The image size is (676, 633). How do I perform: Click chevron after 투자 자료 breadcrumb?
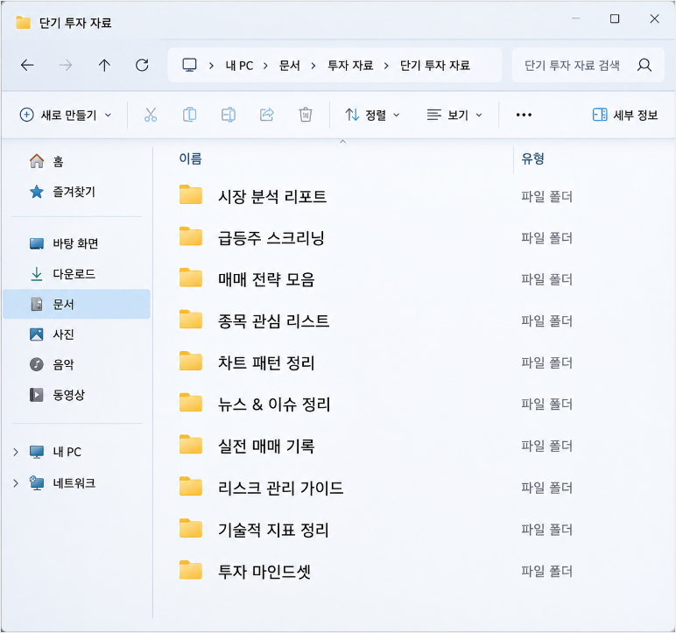click(386, 66)
